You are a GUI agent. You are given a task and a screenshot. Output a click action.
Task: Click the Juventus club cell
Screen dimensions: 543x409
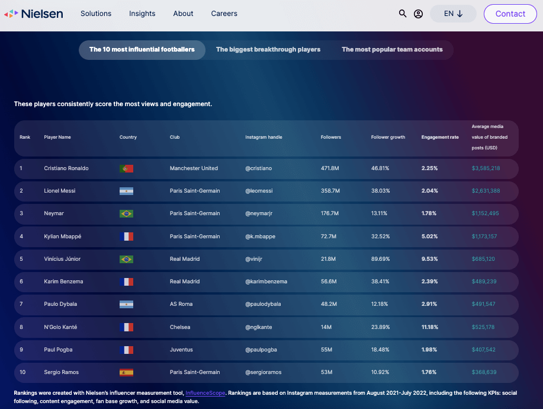click(181, 349)
